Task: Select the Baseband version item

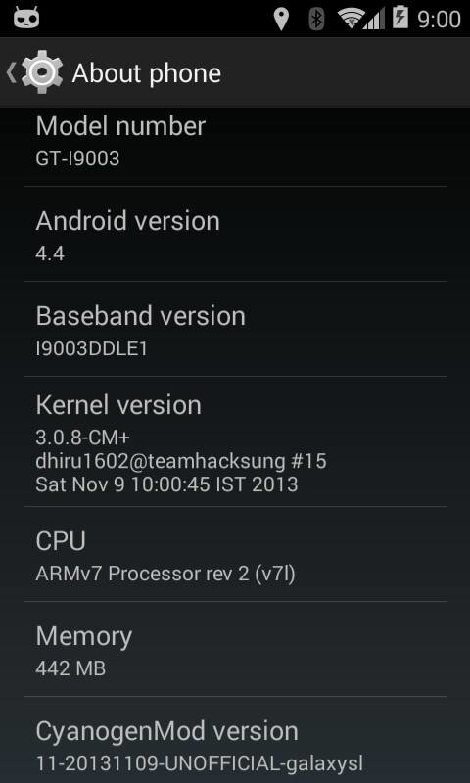Action: coord(235,329)
